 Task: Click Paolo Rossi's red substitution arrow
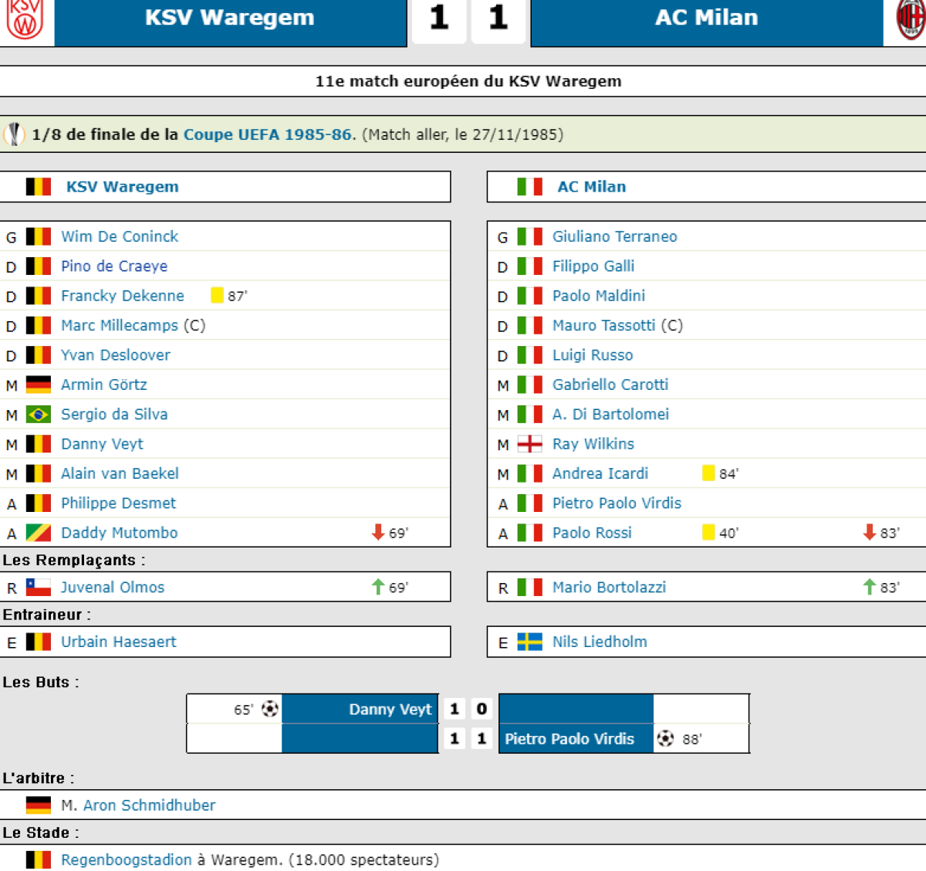(870, 533)
